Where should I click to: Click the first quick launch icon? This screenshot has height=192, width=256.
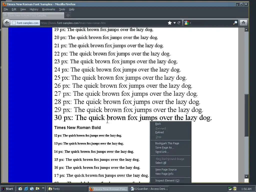coord(20,189)
